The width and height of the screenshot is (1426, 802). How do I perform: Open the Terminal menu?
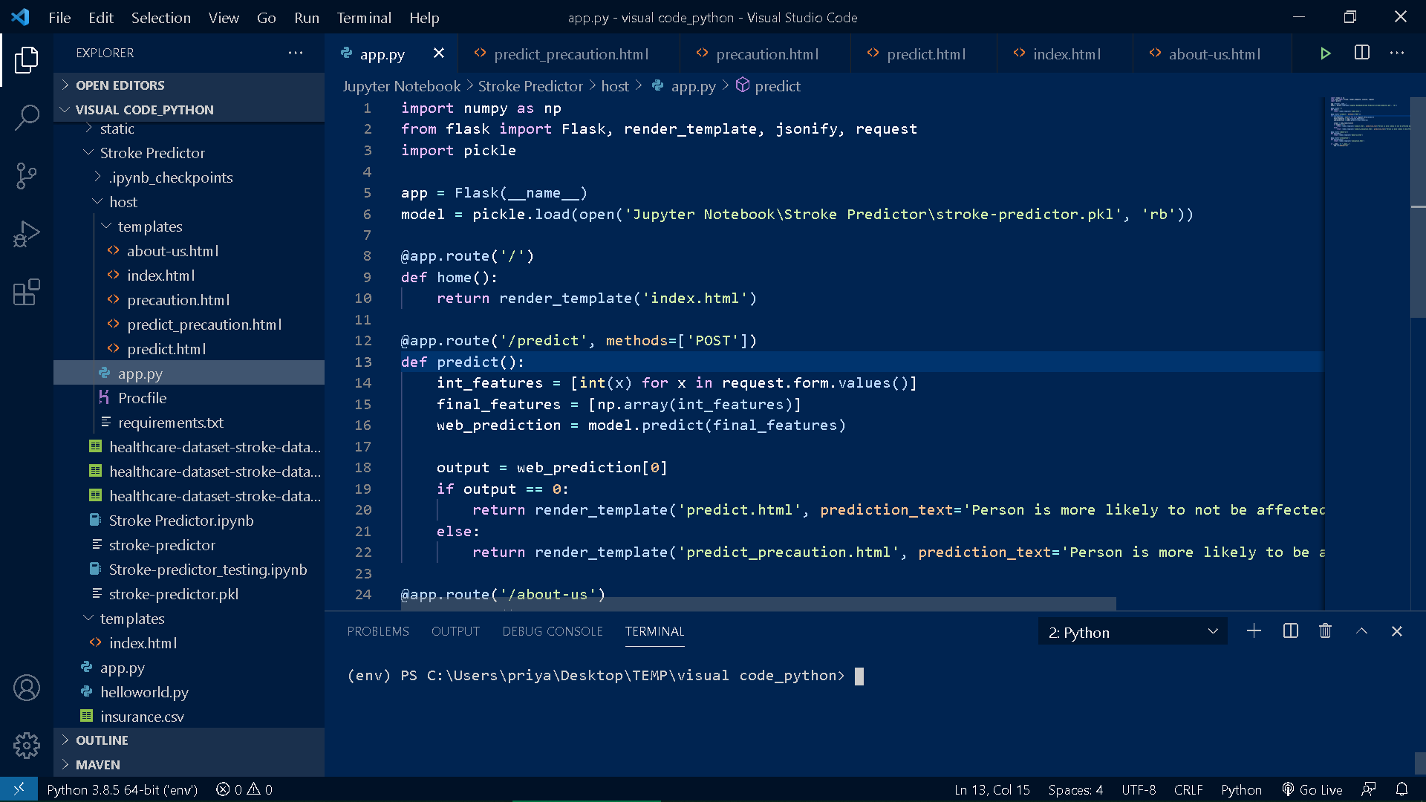[363, 17]
